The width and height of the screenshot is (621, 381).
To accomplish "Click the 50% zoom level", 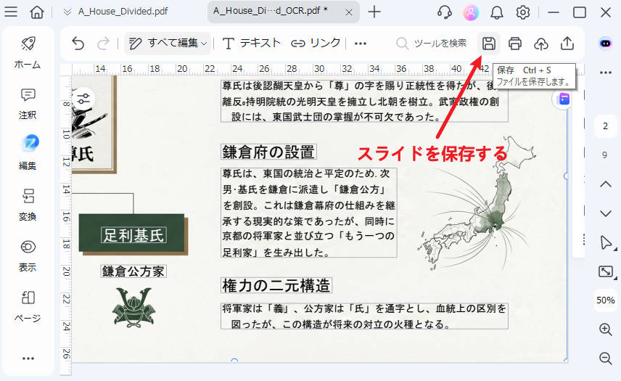I will (606, 300).
